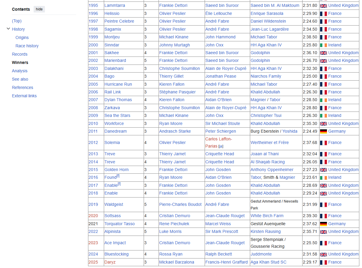Jump to the External links section
This screenshot has height=268, width=362.
tap(24, 96)
